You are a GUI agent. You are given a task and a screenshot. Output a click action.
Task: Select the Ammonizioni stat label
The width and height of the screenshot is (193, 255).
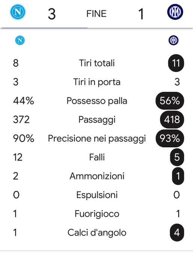tap(97, 176)
